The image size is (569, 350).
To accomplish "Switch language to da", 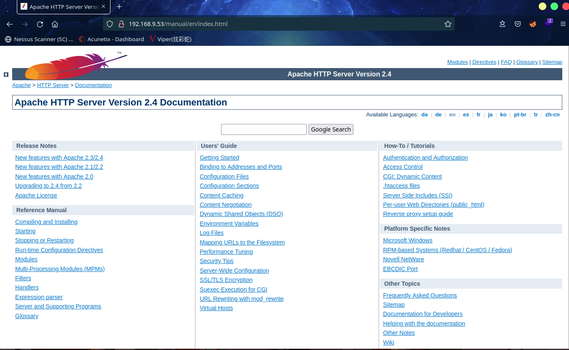I will (x=424, y=114).
